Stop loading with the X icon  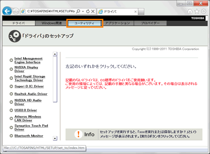pyautogui.click(x=93, y=11)
